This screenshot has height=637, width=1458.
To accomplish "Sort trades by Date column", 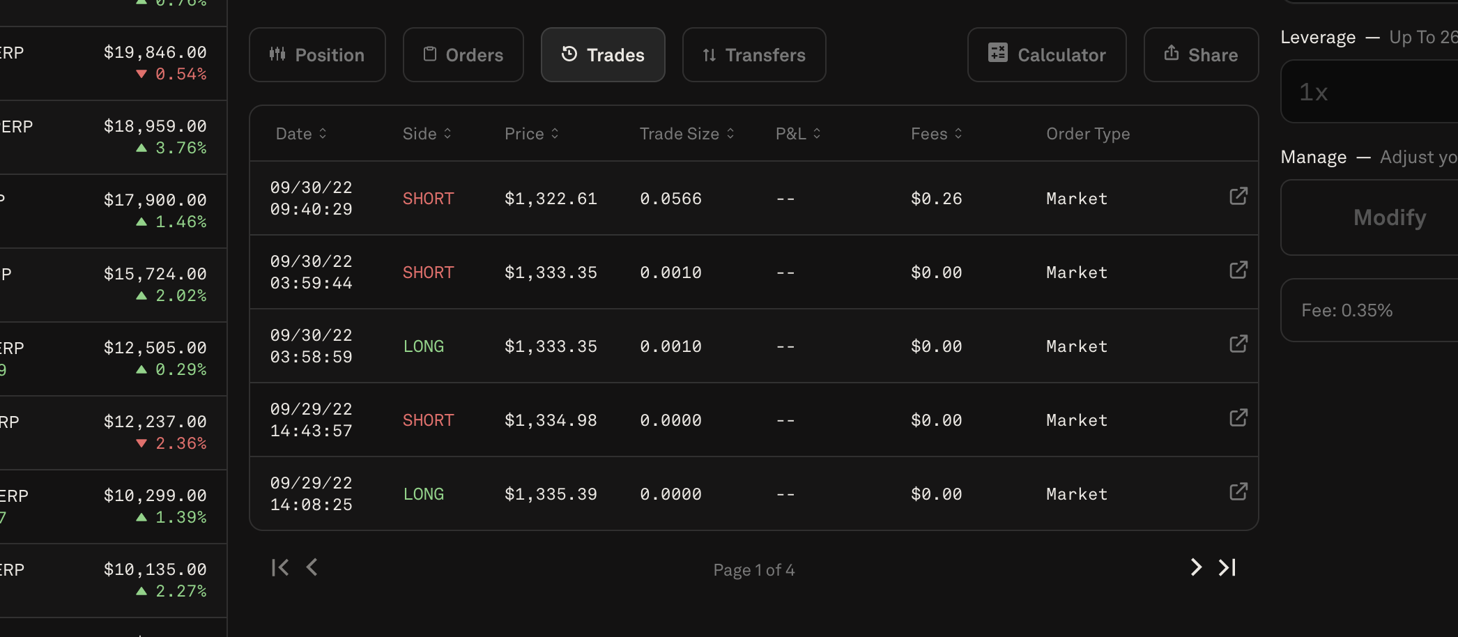I will 301,134.
